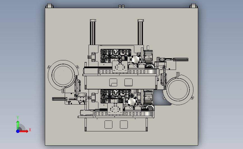Select the small bracket pair at top center
Viewport: 243px width, 149px height.
122,6
